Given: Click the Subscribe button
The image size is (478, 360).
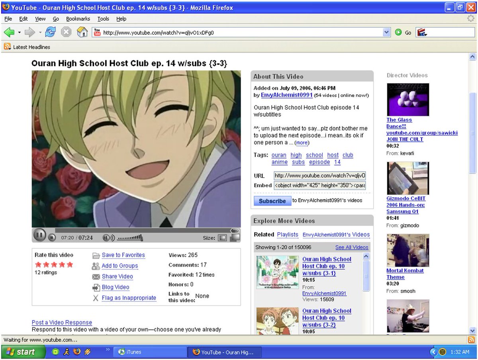Looking at the screenshot, I should [x=272, y=201].
